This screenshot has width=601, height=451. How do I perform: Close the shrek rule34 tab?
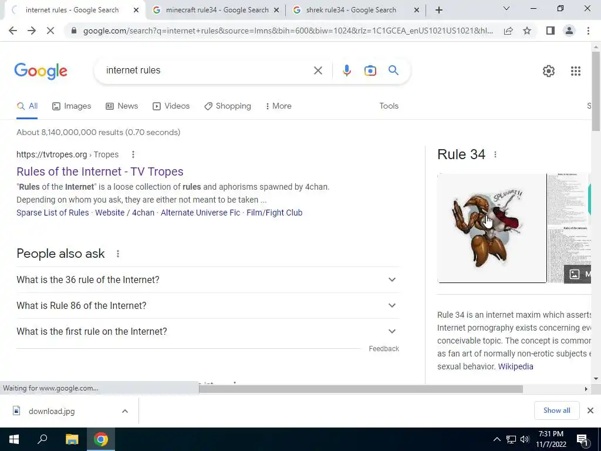tap(417, 11)
